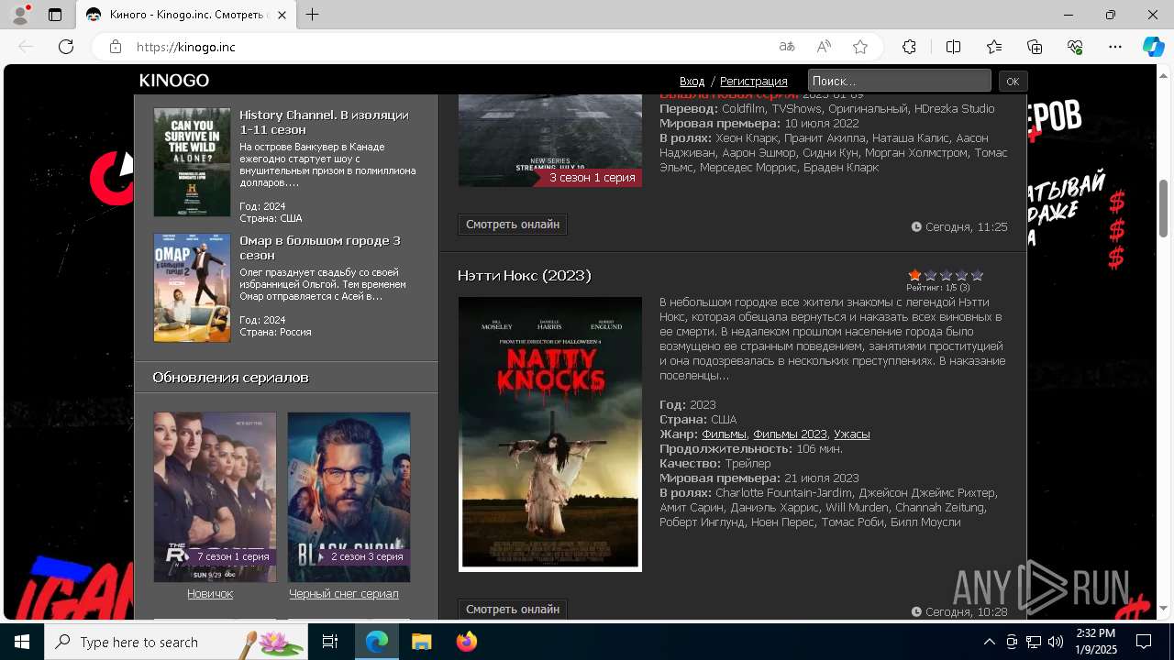Open File Explorer from the taskbar
1174x660 pixels.
pos(421,642)
